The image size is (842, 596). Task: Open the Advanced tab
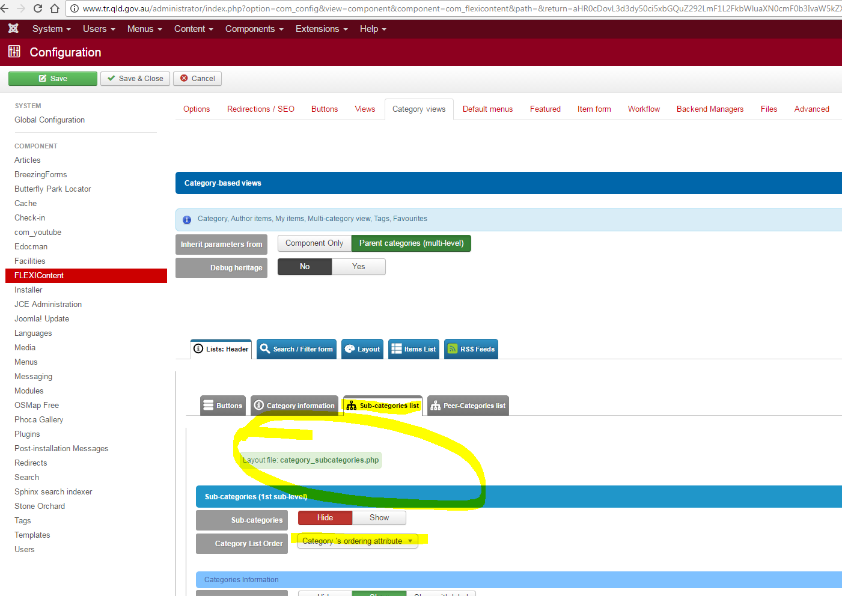[x=811, y=109]
